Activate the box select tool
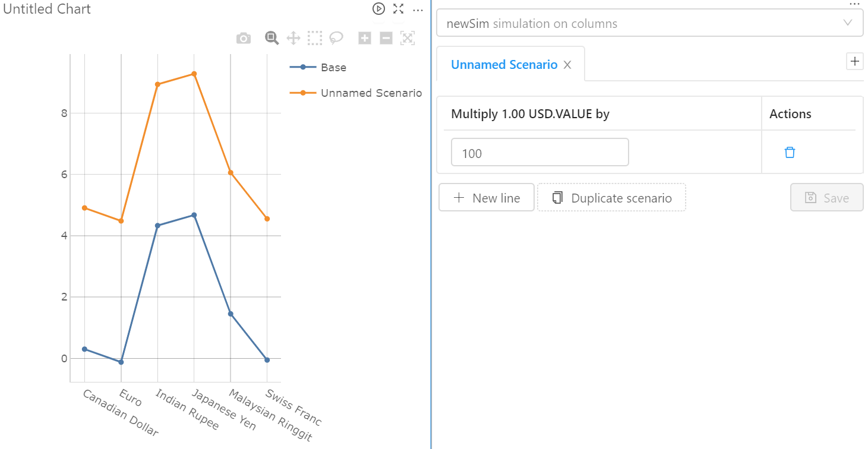 tap(315, 37)
